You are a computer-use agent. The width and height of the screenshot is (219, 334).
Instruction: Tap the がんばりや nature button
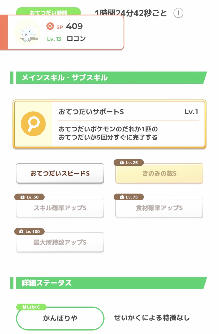[60, 318]
